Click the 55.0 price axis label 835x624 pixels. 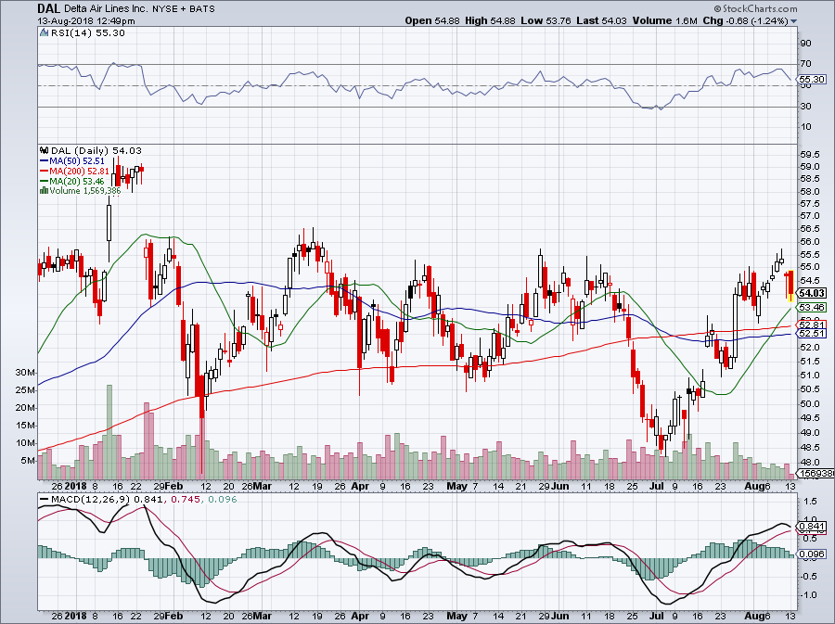pos(809,266)
